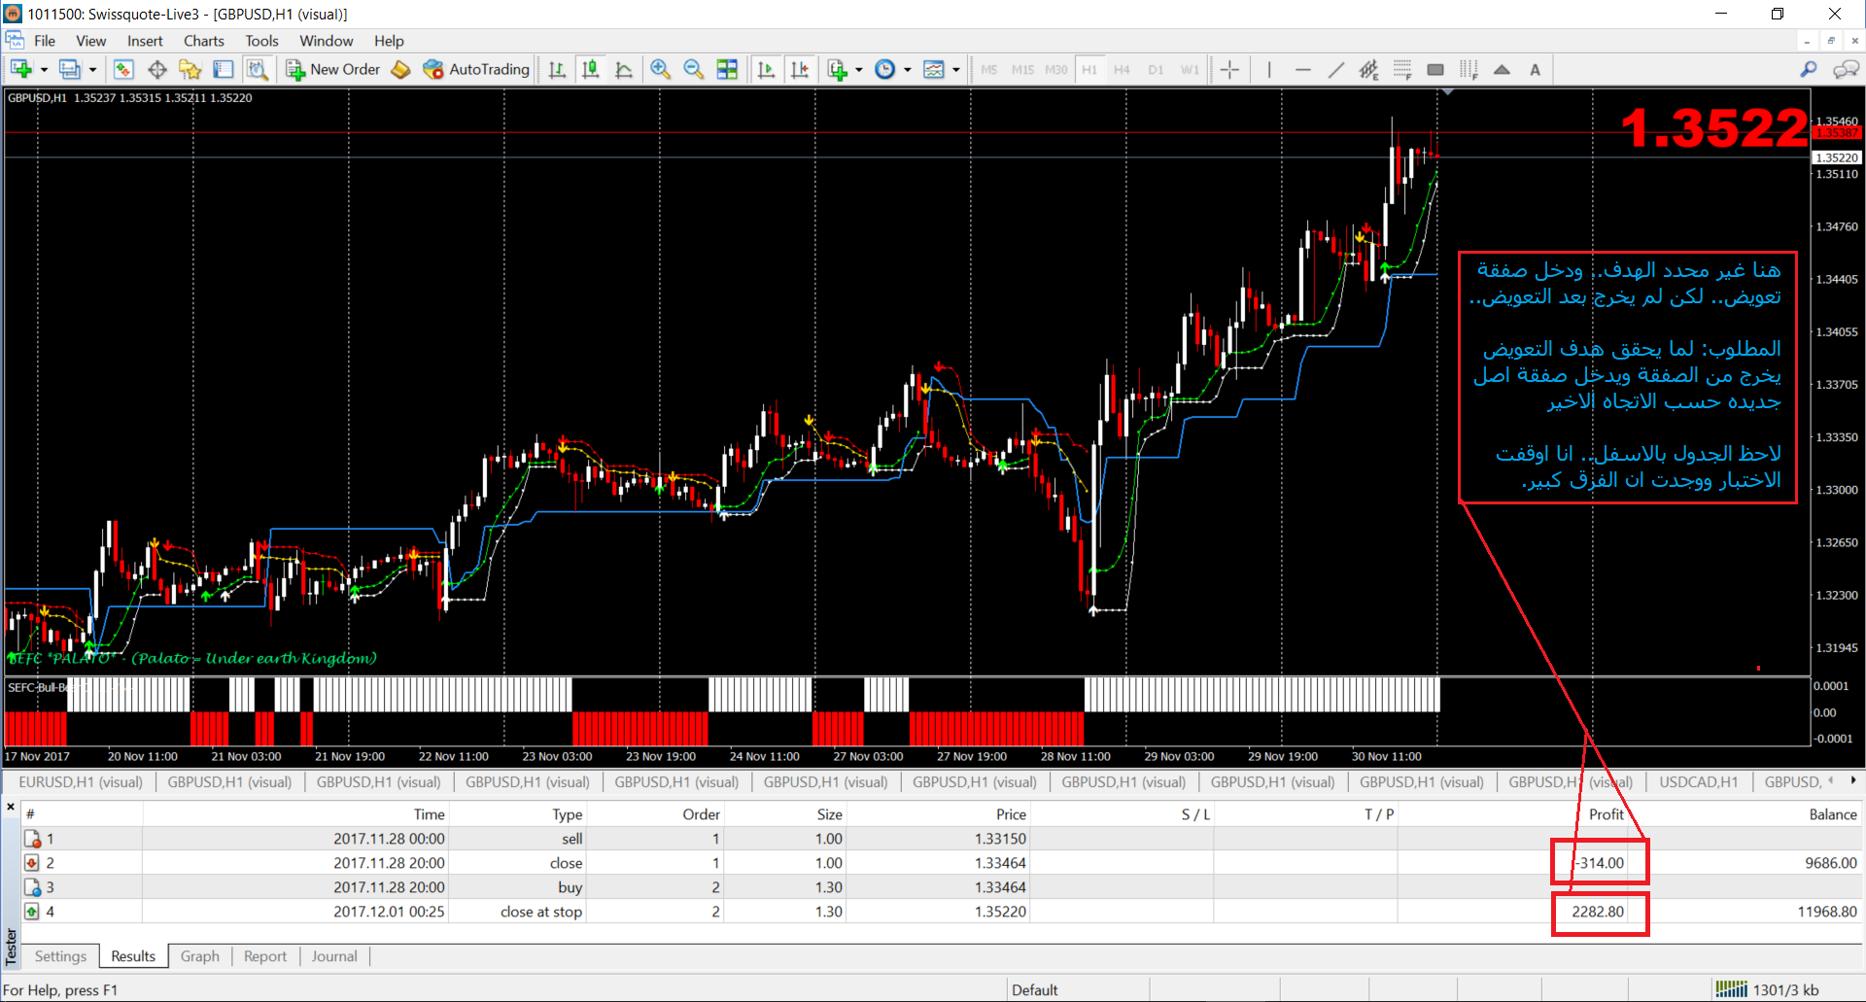The image size is (1866, 1002).
Task: Click the Periods clock icon
Action: coord(885,69)
